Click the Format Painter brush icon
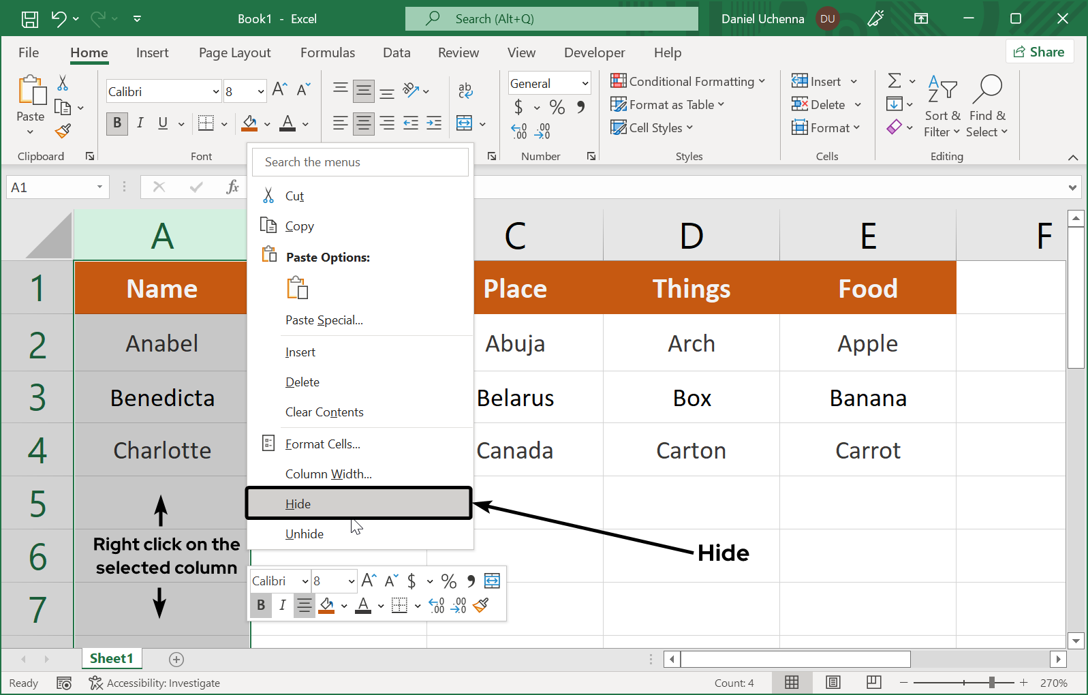The image size is (1088, 695). [63, 131]
